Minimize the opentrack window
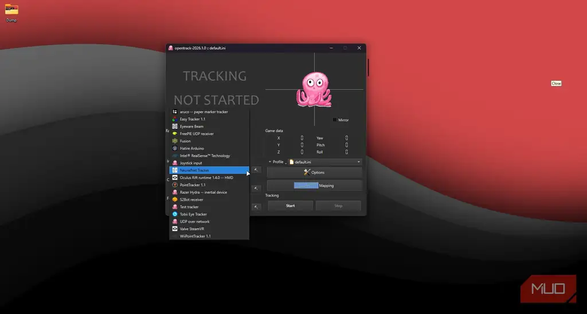The height and width of the screenshot is (314, 587). 331,48
